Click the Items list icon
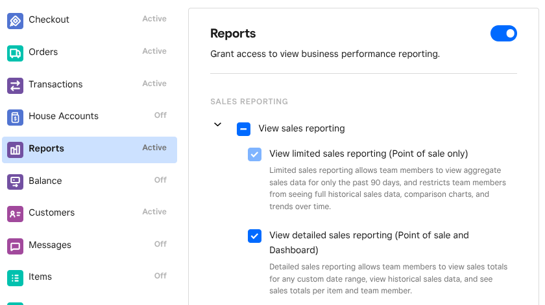 (15, 277)
